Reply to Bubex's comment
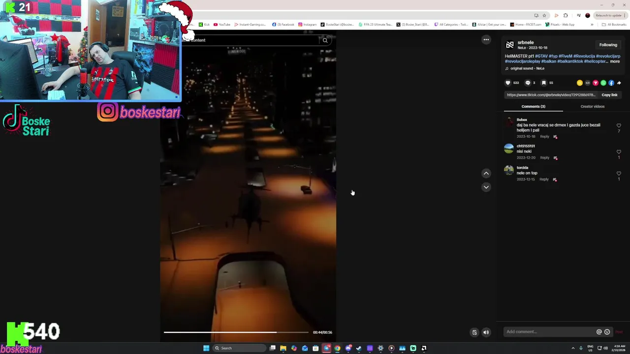 (544, 136)
